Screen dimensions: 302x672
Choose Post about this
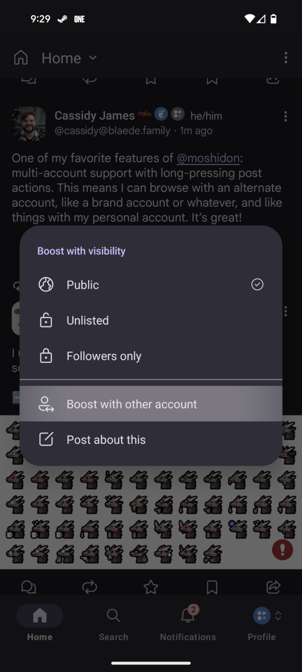pyautogui.click(x=106, y=440)
